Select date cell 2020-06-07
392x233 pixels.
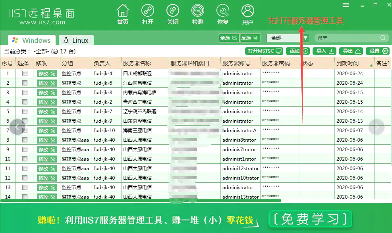350,130
